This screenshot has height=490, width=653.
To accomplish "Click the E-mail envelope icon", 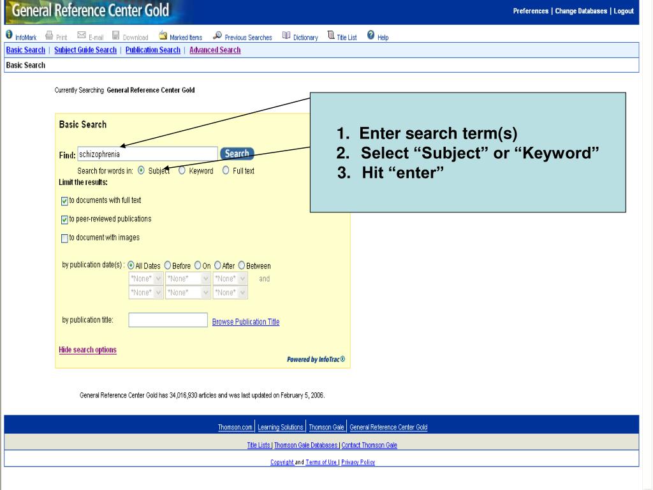I will tap(82, 35).
